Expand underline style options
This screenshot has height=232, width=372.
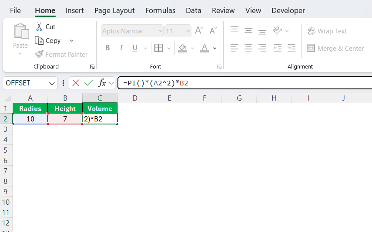[145, 48]
